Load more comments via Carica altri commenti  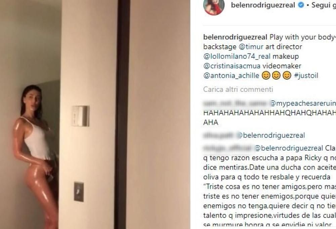tap(238, 89)
